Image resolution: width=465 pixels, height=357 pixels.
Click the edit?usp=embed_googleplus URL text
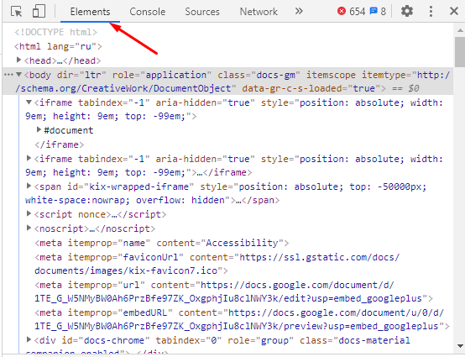point(353,298)
